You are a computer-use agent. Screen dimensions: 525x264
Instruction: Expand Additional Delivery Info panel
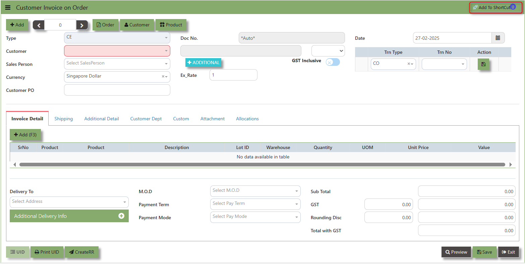(69, 216)
